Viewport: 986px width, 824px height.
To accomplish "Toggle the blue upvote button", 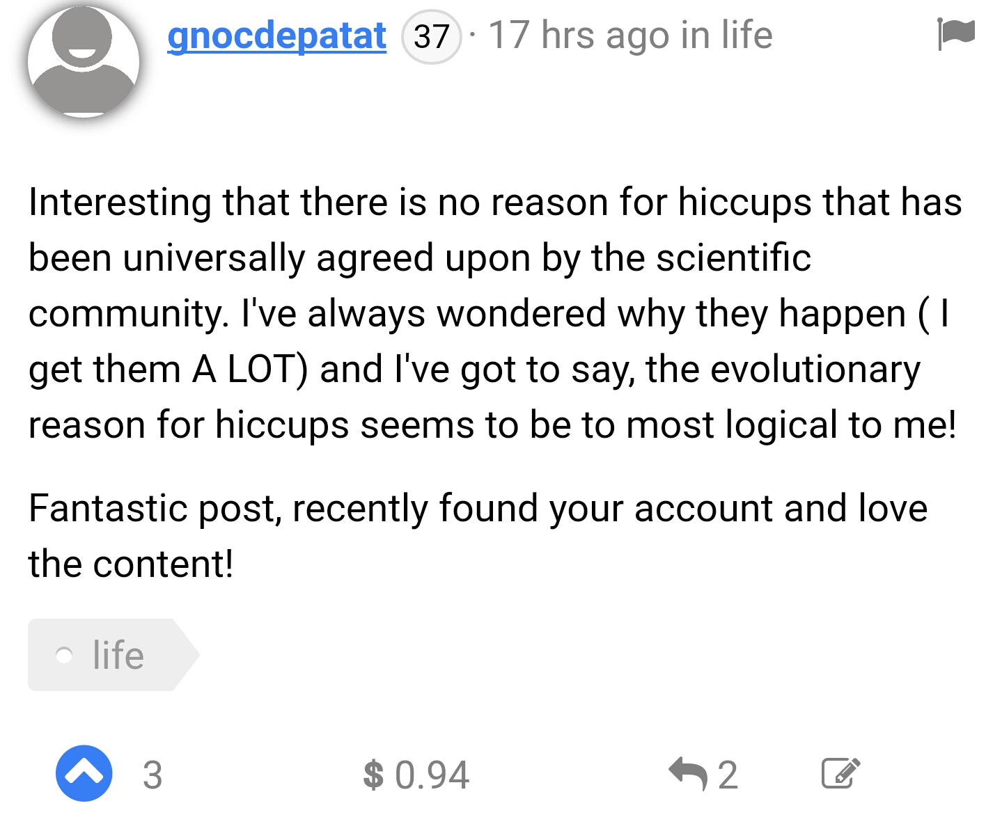I will point(84,773).
